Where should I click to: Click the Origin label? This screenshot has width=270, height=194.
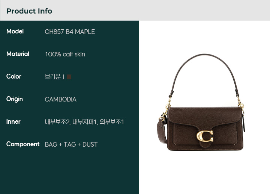coord(15,99)
